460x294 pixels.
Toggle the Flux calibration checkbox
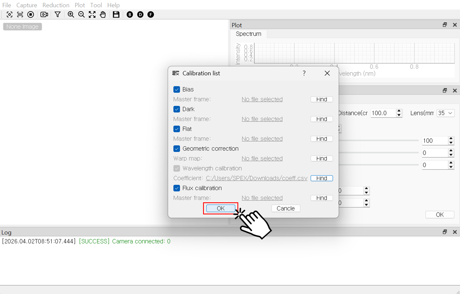(x=177, y=188)
